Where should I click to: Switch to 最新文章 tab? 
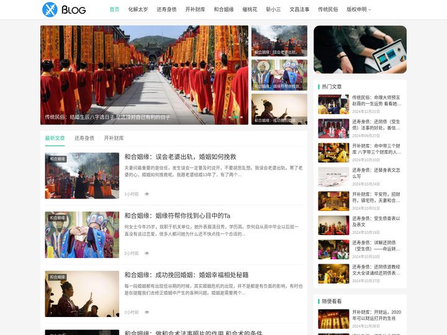click(x=55, y=138)
